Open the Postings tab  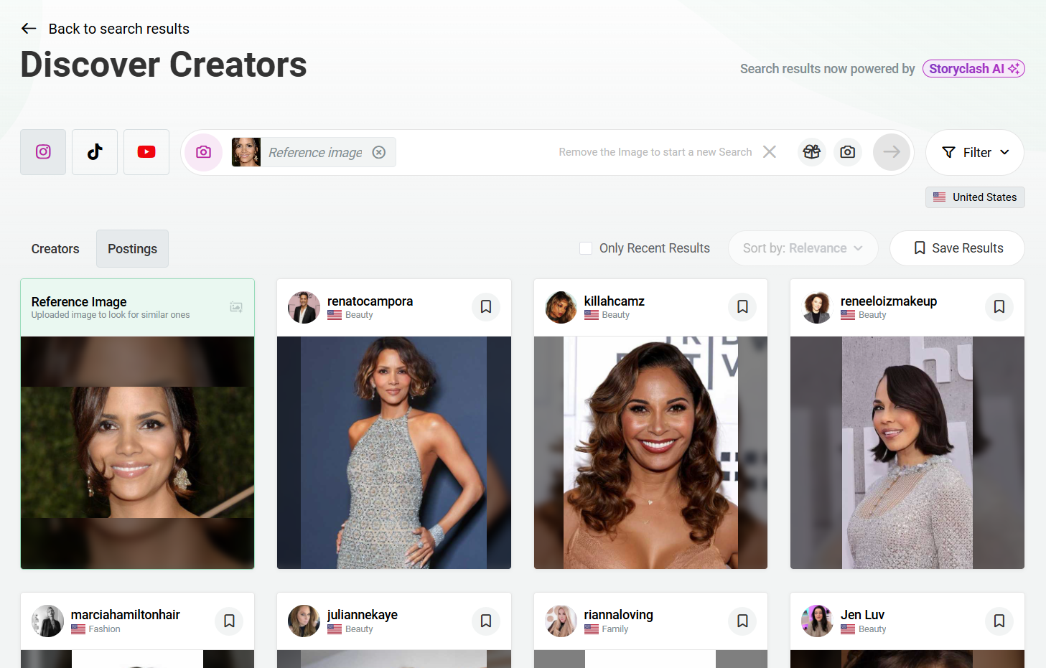coord(132,249)
